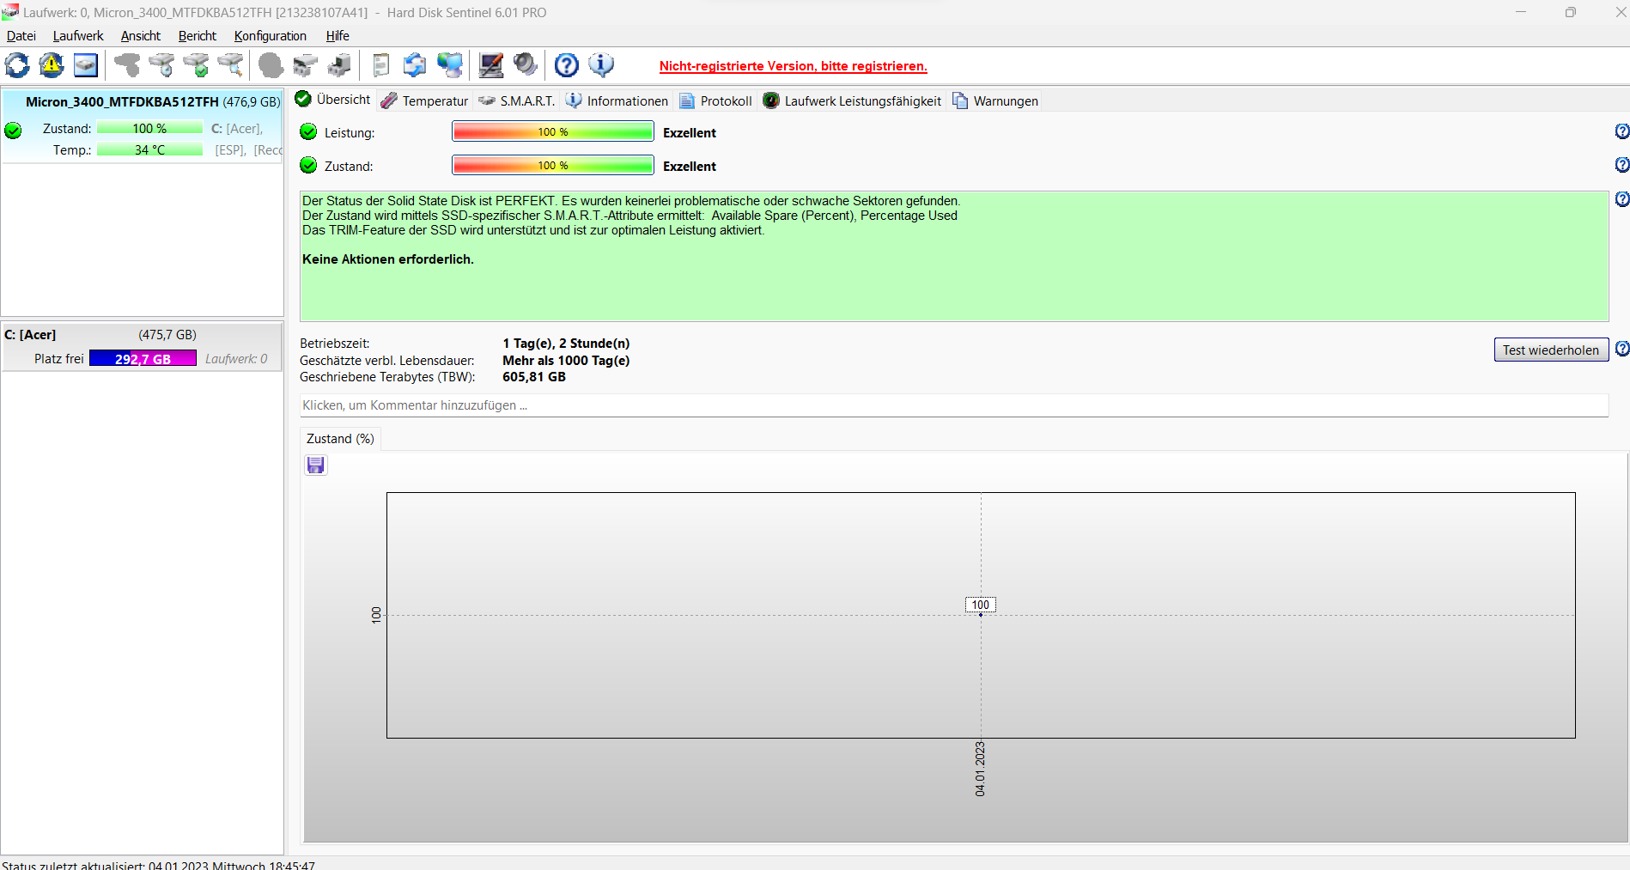Open the Datei menu
This screenshot has height=870, width=1630.
(21, 36)
